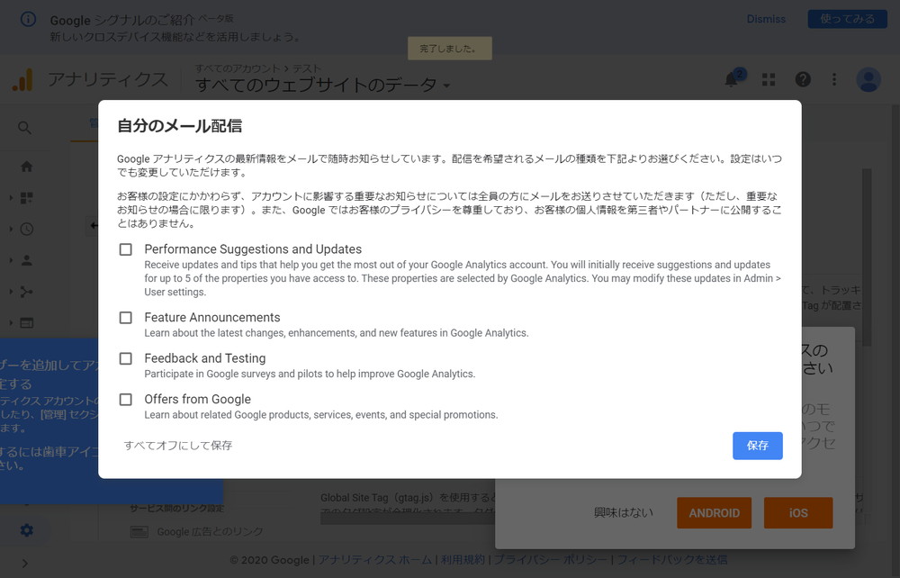Expand the Realtime section arrow

11,229
